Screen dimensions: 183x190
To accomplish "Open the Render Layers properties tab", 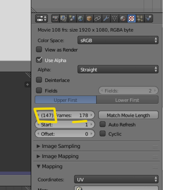I will tap(64, 19).
